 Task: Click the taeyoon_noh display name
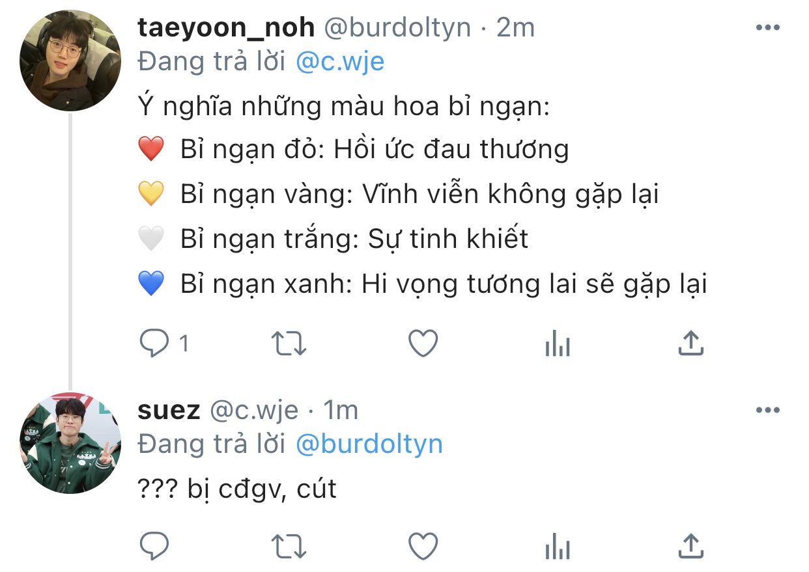(x=227, y=27)
